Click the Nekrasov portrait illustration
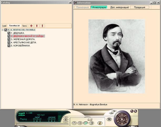Viewport: 161px width, 127px height. coord(117,56)
